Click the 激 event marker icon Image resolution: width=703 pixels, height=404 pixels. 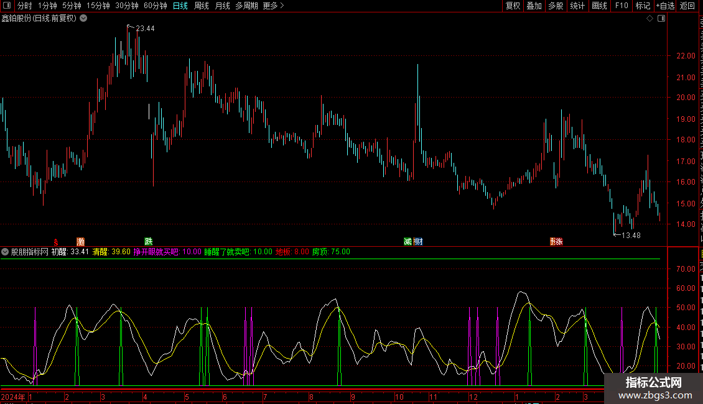pos(80,242)
